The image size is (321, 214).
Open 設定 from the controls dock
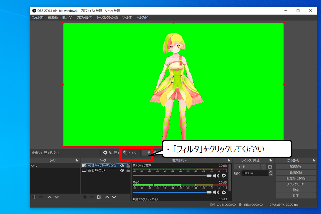coord(296,190)
